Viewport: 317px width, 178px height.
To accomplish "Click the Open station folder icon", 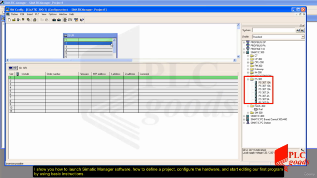I will click(14, 20).
